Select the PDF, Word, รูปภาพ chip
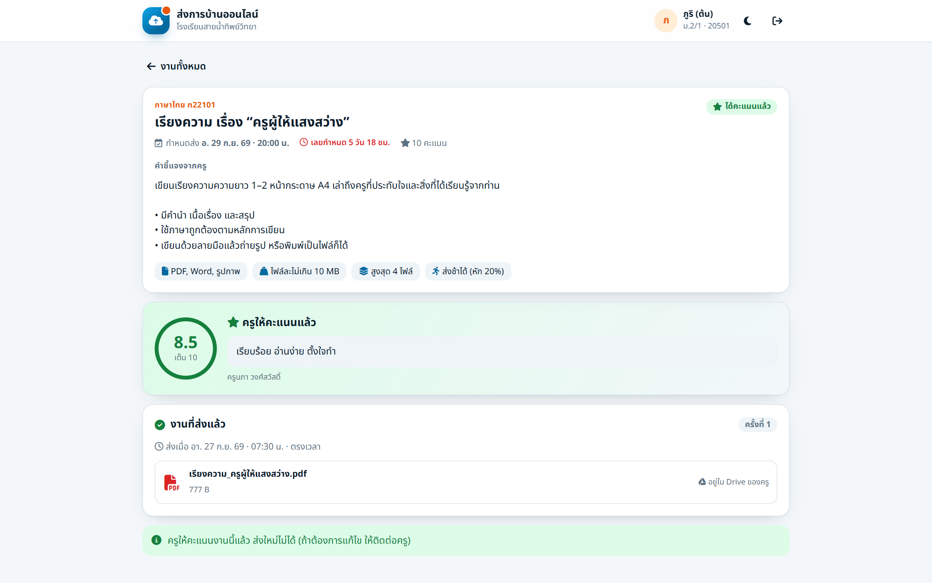The image size is (932, 583). 201,271
